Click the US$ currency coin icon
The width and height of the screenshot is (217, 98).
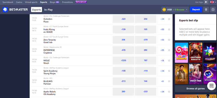click(164, 10)
